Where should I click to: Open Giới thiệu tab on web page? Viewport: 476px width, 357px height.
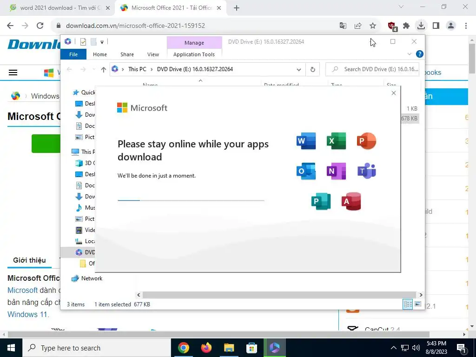[x=29, y=260]
